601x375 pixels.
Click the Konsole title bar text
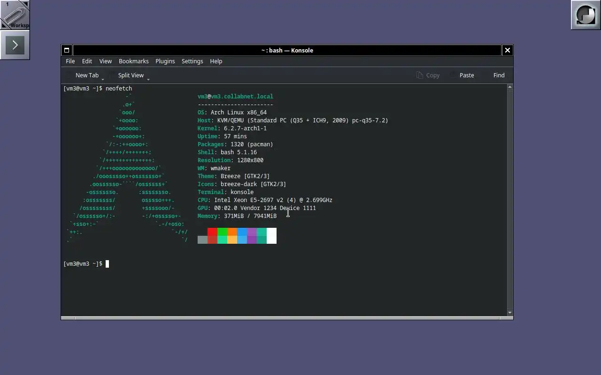(287, 50)
